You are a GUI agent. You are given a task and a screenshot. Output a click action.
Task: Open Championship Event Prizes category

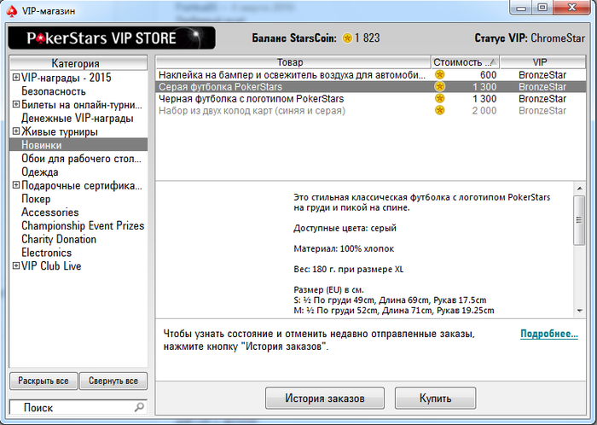[x=83, y=226]
